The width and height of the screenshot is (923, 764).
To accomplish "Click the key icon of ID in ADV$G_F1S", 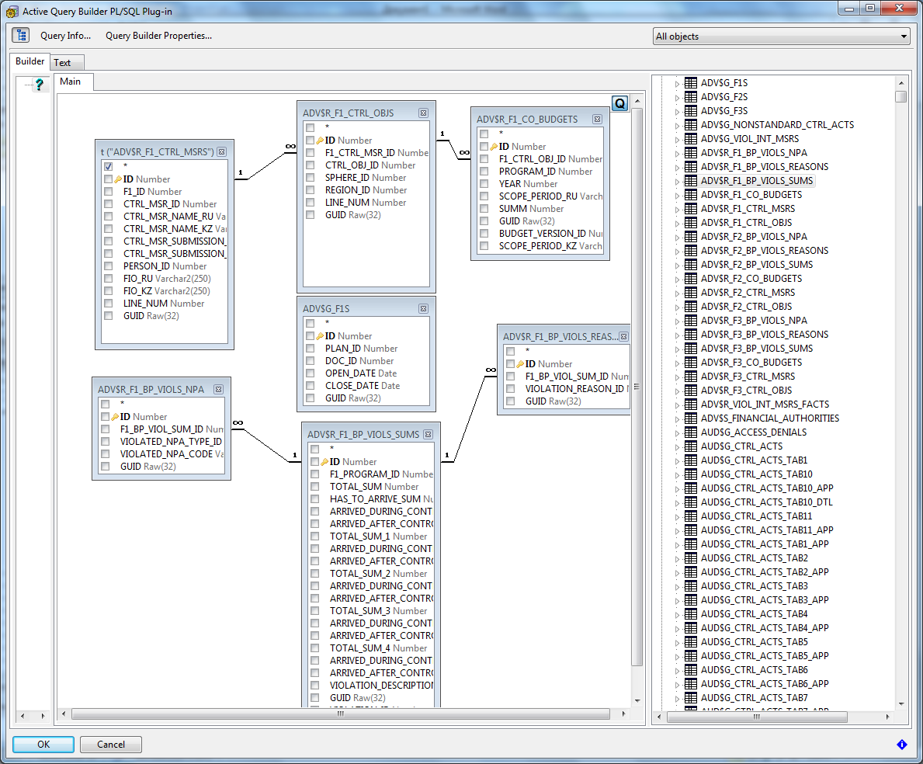I will coord(320,336).
